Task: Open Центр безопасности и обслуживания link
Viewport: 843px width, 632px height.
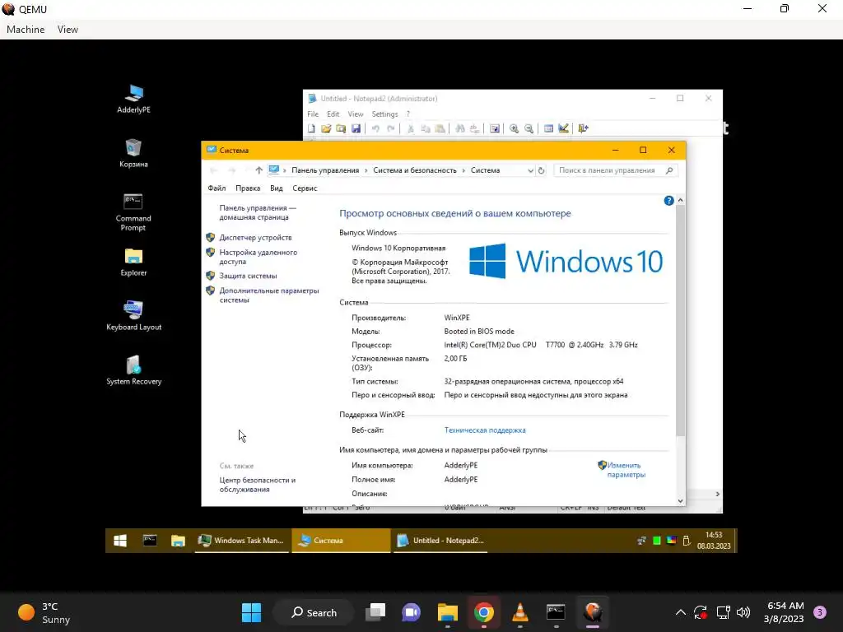Action: 258,485
